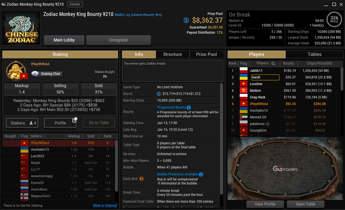Select seller wwwmmmqqq row
The width and height of the screenshot is (345, 210).
pos(59,176)
